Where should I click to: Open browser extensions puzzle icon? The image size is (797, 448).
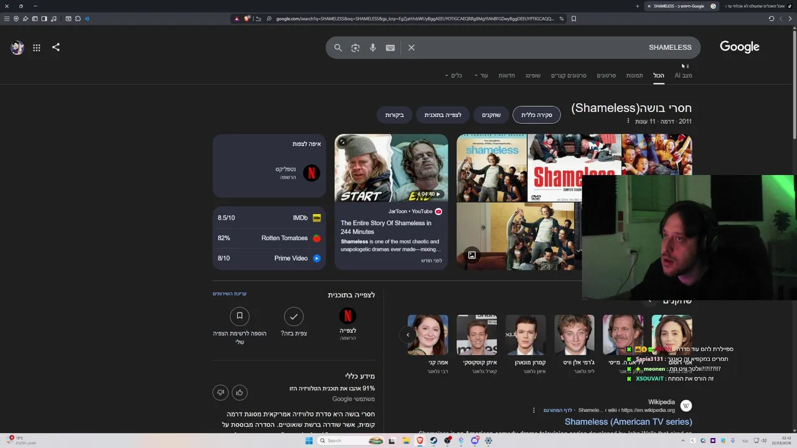pyautogui.click(x=78, y=19)
